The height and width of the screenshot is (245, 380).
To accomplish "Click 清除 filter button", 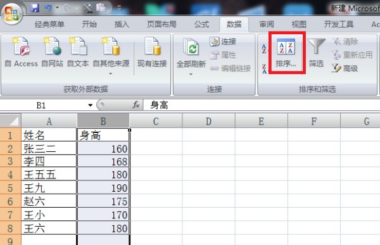I will pos(345,41).
